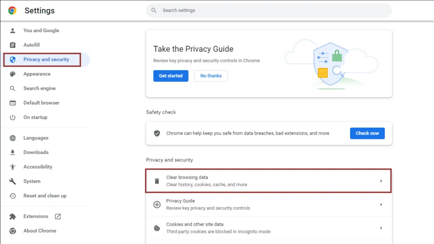The width and height of the screenshot is (434, 244).
Task: Click the Get started button
Action: click(x=171, y=76)
